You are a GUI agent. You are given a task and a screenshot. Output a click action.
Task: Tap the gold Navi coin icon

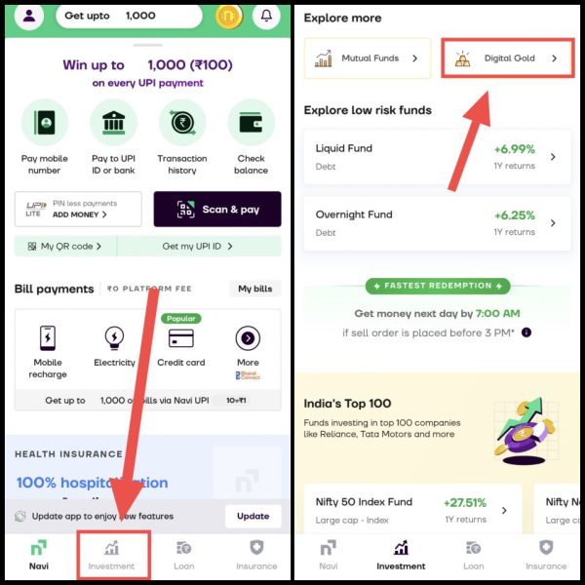click(x=229, y=16)
